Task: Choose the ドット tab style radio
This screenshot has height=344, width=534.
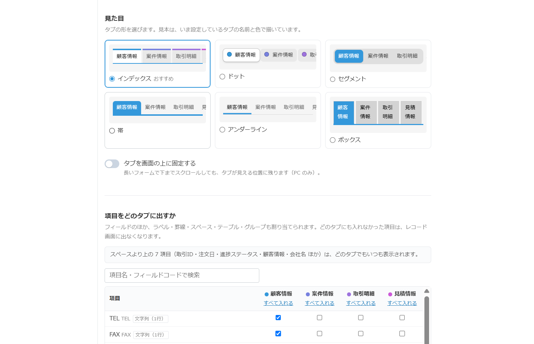Action: (x=222, y=77)
